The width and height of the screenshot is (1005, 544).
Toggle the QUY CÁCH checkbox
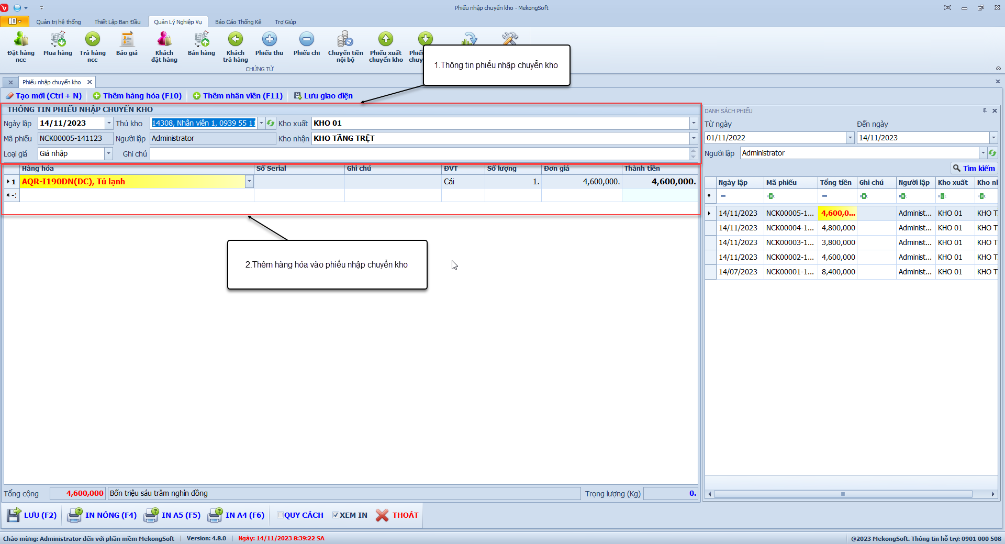pos(280,515)
